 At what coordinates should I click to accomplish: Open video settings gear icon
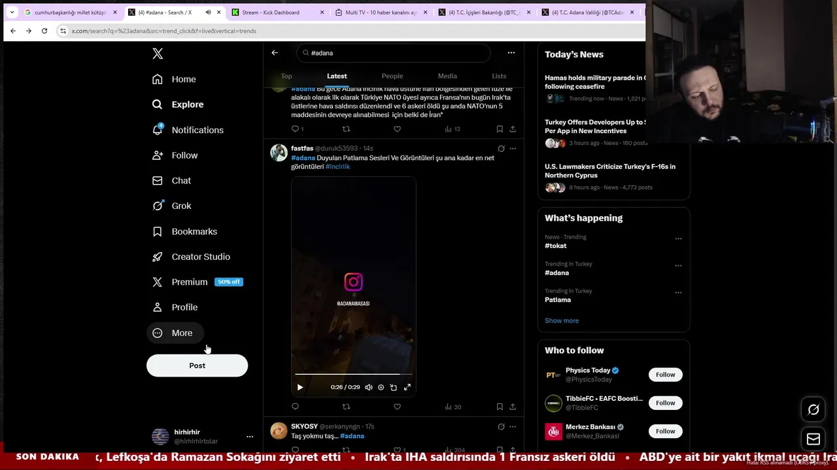(x=381, y=387)
